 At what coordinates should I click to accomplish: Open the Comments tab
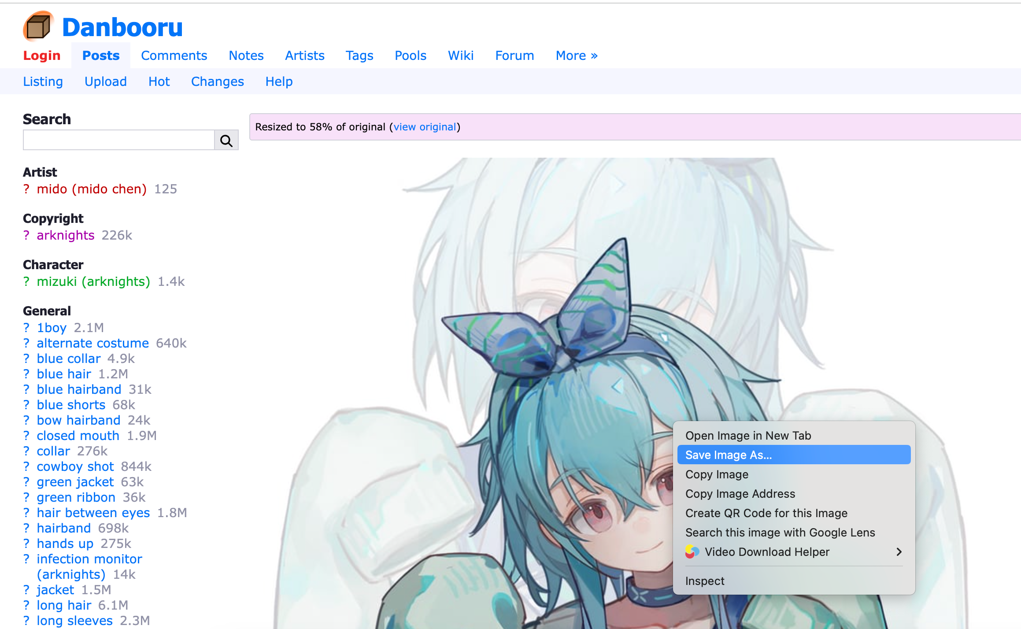click(x=174, y=55)
